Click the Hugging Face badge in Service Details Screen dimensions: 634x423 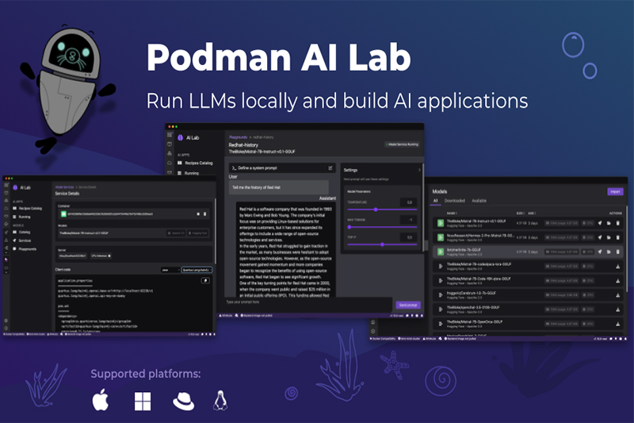pos(198,233)
